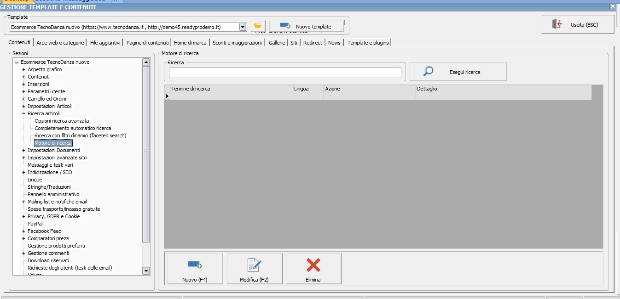This screenshot has width=620, height=299.
Task: Expand the Comparatori prezzi node
Action: [x=24, y=238]
